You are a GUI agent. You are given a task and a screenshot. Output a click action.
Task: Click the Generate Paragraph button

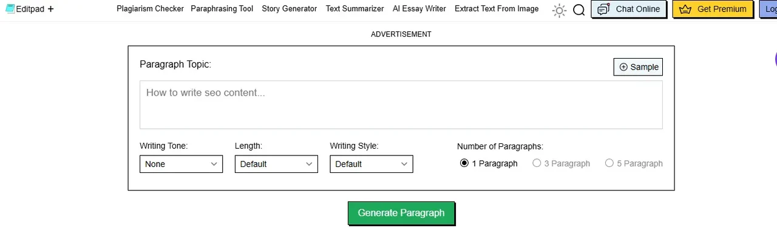pyautogui.click(x=401, y=213)
